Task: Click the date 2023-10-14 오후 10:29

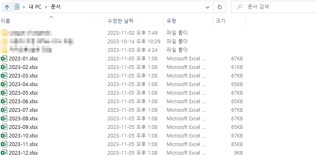Action: pos(134,42)
